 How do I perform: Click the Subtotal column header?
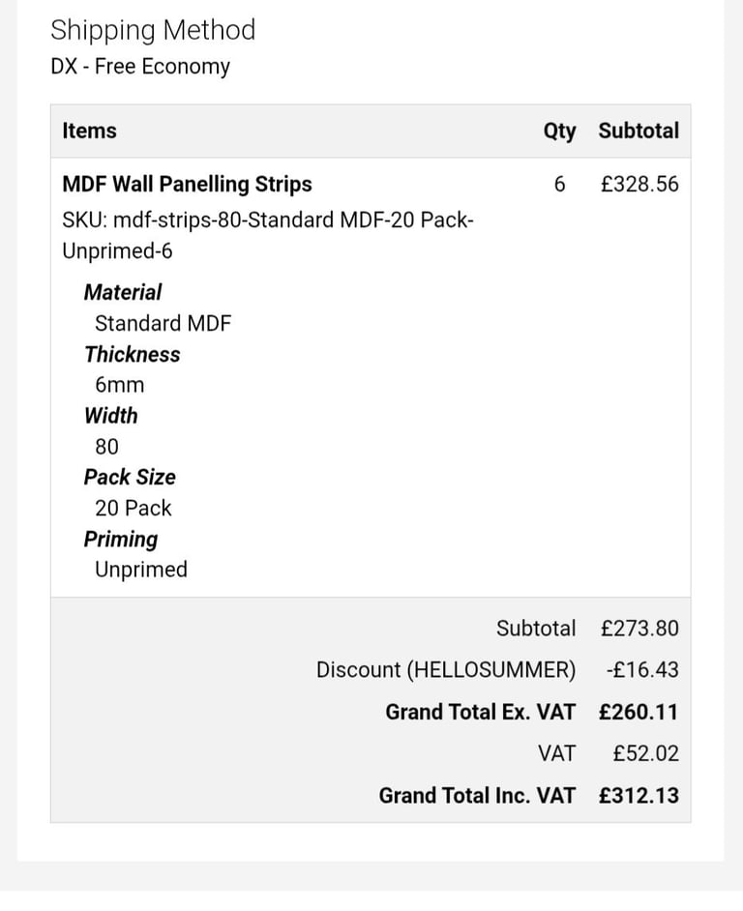[639, 131]
